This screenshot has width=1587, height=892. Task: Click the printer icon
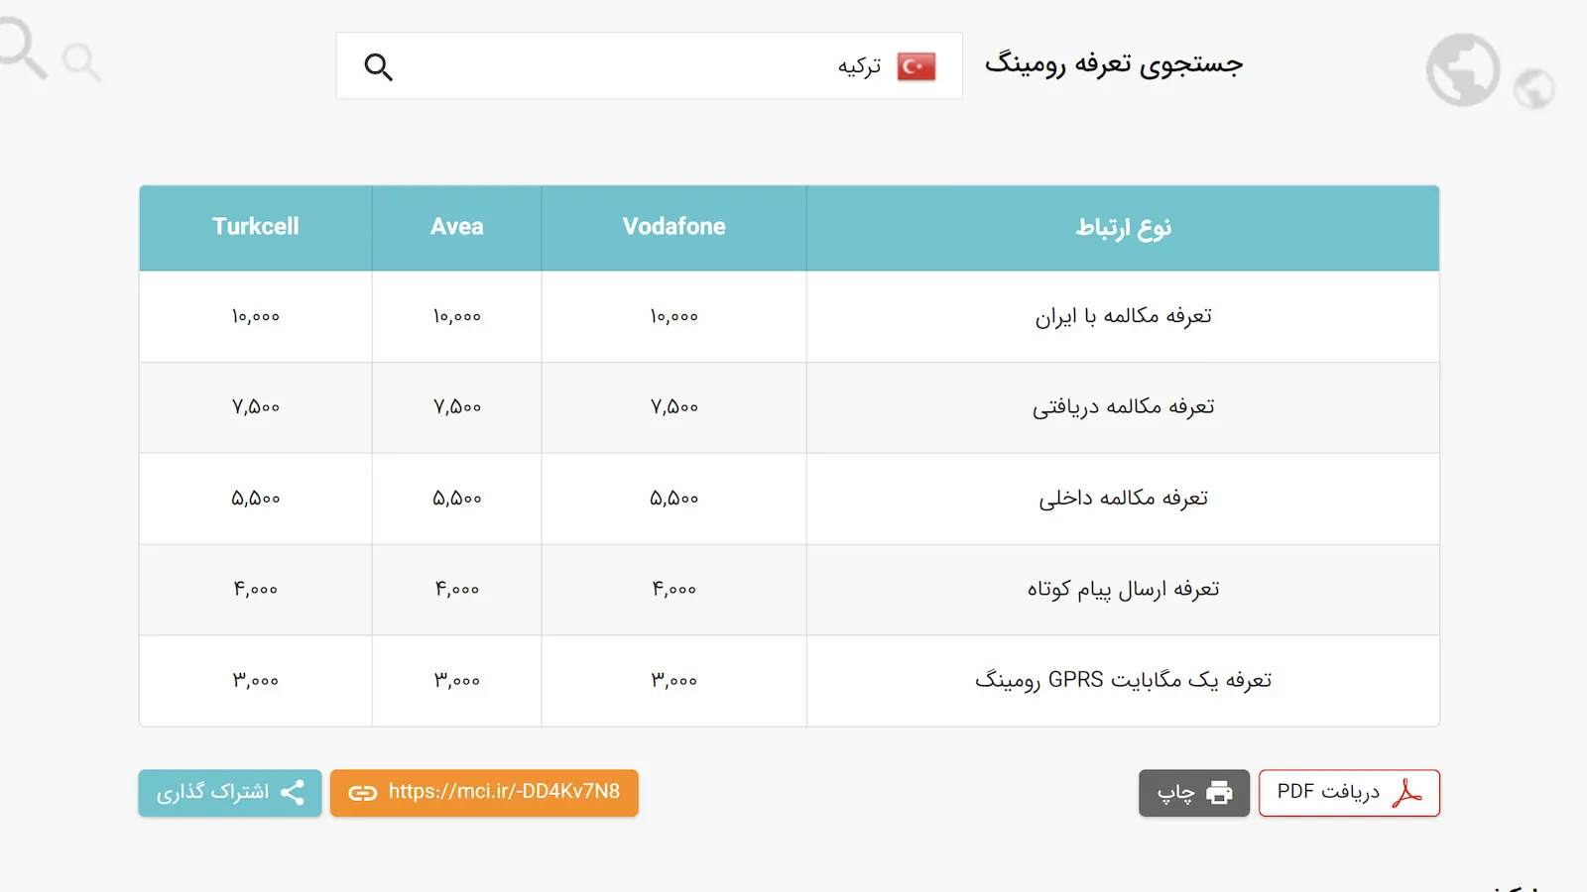[1219, 793]
